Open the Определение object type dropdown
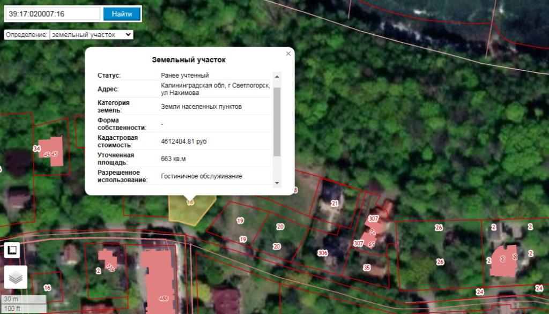 [x=91, y=34]
